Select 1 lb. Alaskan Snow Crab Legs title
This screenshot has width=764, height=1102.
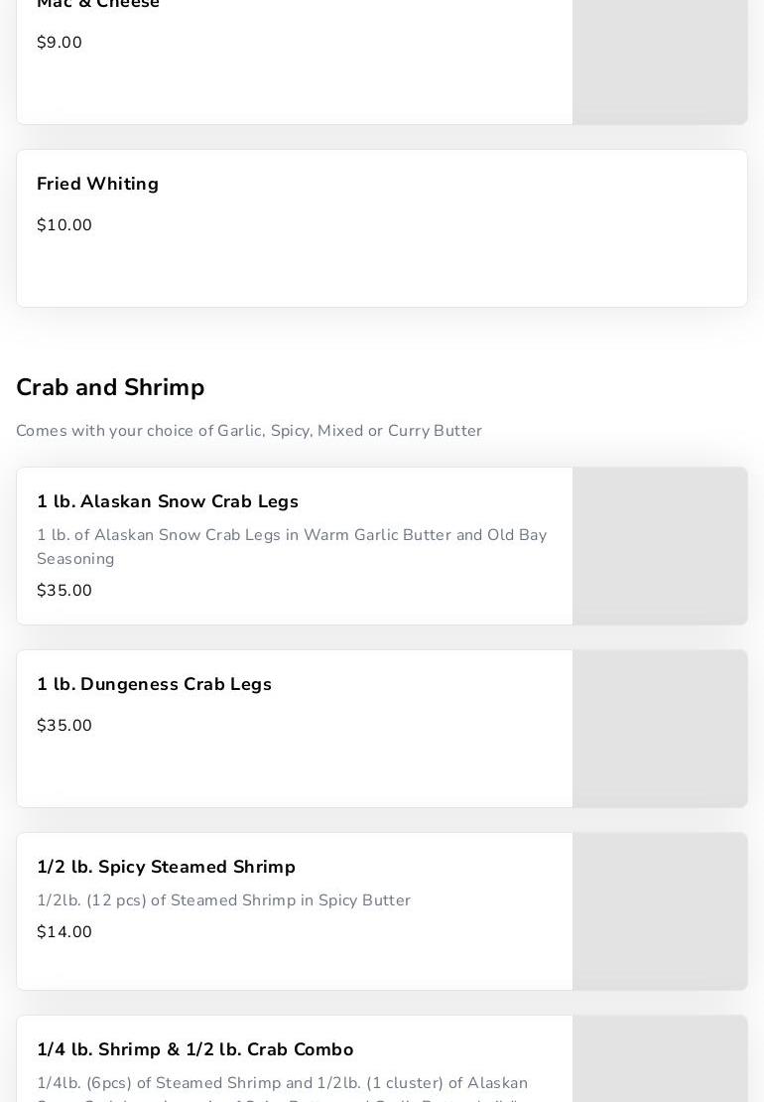coord(168,501)
